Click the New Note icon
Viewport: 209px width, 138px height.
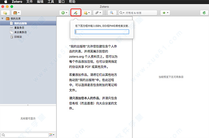click(x=86, y=13)
